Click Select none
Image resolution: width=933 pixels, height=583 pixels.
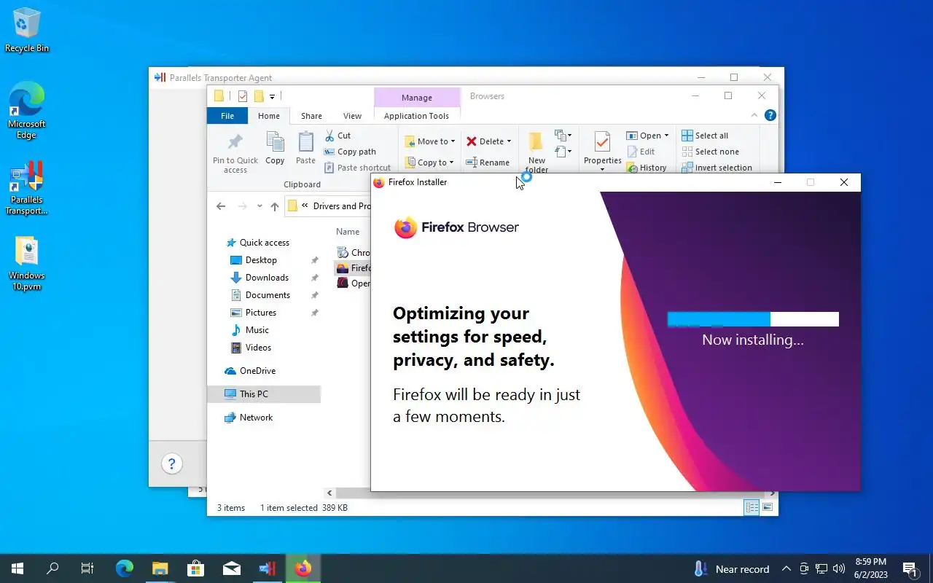point(711,152)
